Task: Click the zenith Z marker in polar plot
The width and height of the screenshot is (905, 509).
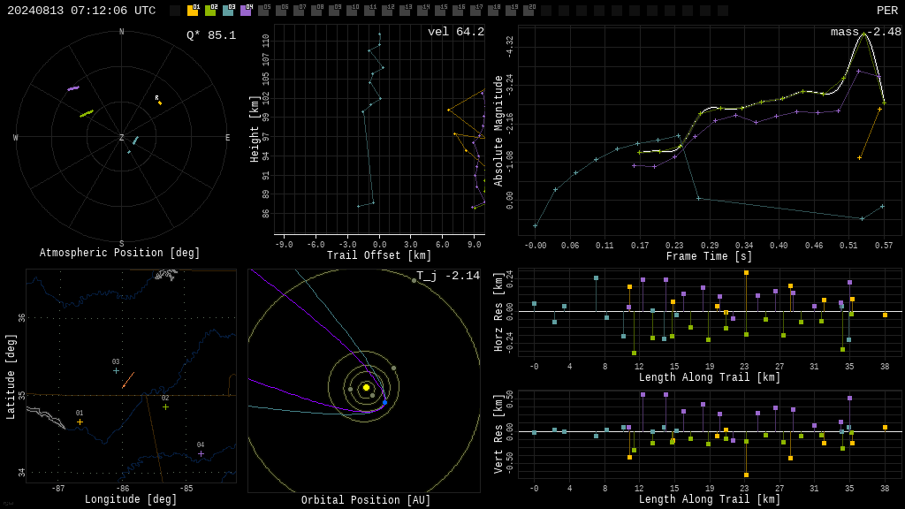Action: [x=121, y=137]
